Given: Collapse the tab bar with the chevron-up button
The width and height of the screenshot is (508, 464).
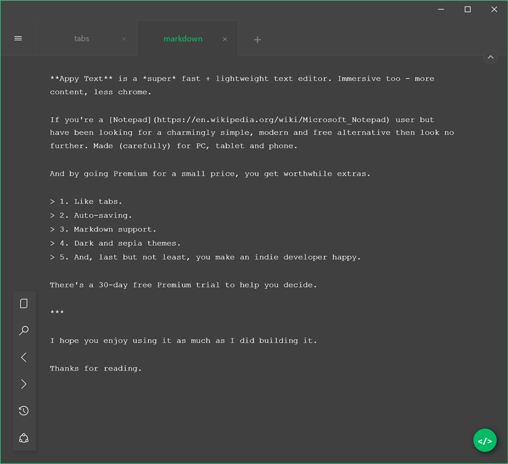Looking at the screenshot, I should (x=490, y=57).
